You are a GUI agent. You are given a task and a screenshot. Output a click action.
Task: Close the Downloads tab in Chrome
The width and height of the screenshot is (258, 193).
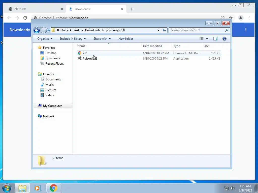(122, 9)
